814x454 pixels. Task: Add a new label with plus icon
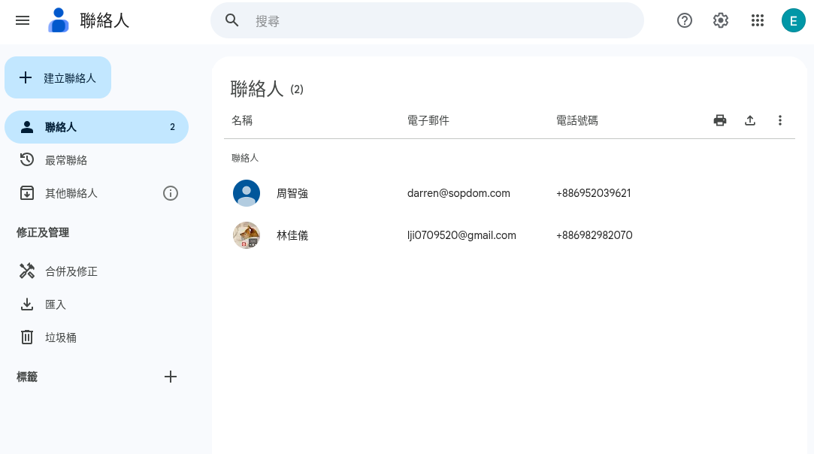point(171,377)
